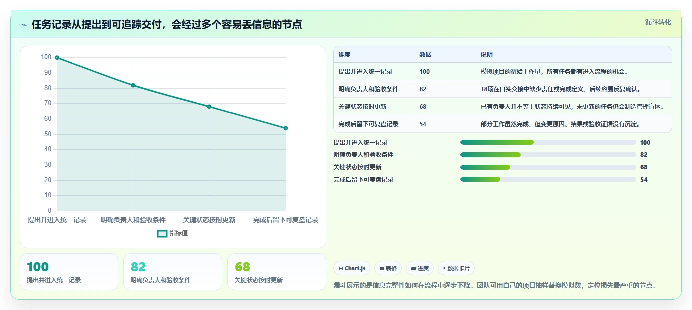Click the 说明 column header

[x=486, y=55]
